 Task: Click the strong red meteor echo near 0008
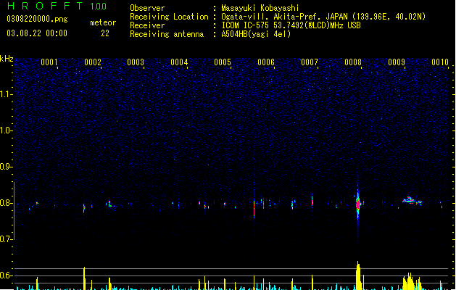[x=358, y=204]
